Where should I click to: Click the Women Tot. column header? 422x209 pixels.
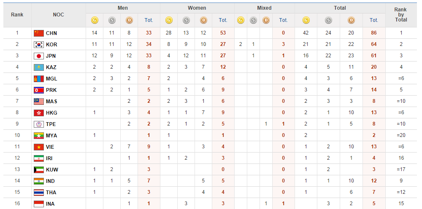coord(223,20)
